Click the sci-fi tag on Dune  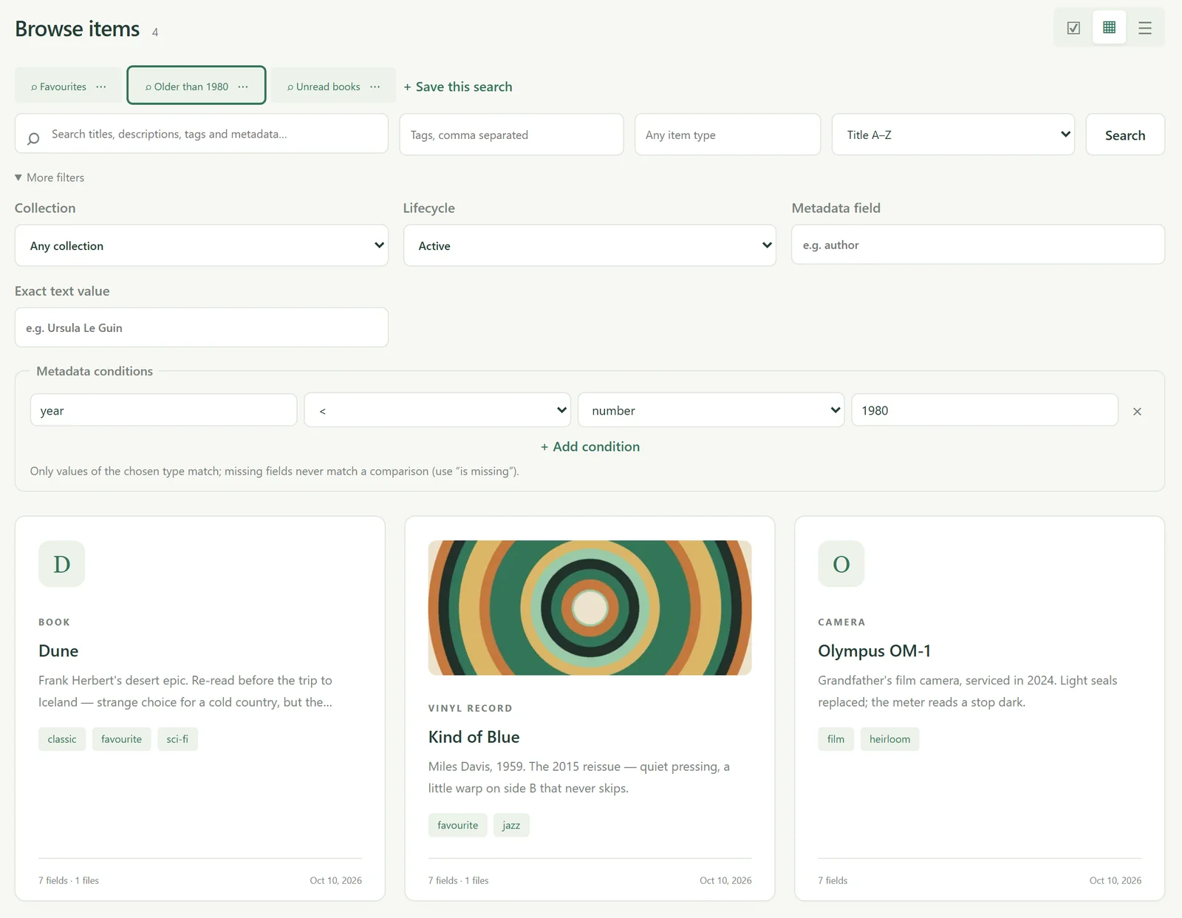coord(177,739)
